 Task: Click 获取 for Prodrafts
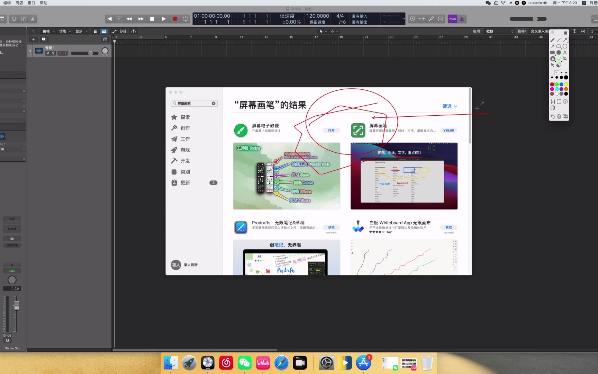(x=331, y=228)
